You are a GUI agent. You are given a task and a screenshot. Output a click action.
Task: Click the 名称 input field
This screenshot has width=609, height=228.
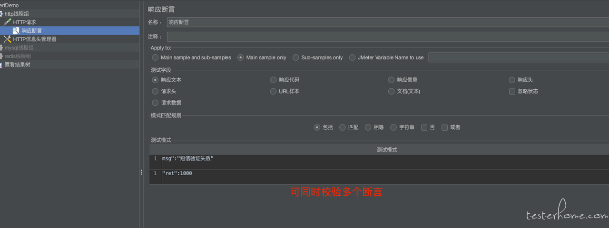(388, 22)
